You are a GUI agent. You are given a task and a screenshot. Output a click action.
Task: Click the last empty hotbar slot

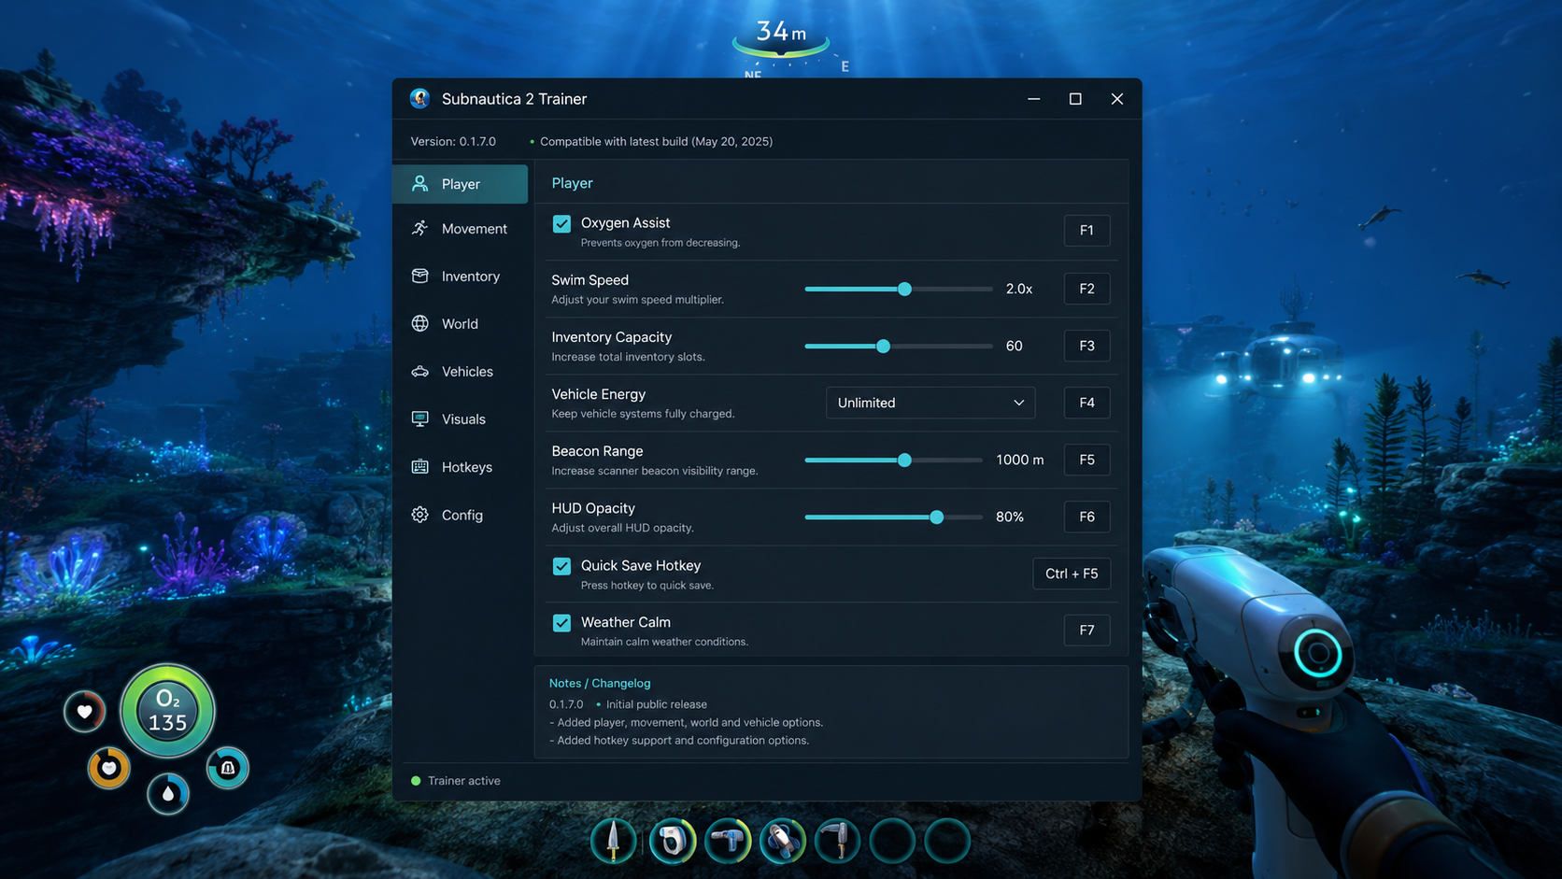(948, 841)
